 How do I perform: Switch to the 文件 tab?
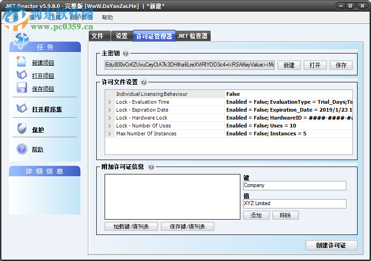(x=99, y=36)
